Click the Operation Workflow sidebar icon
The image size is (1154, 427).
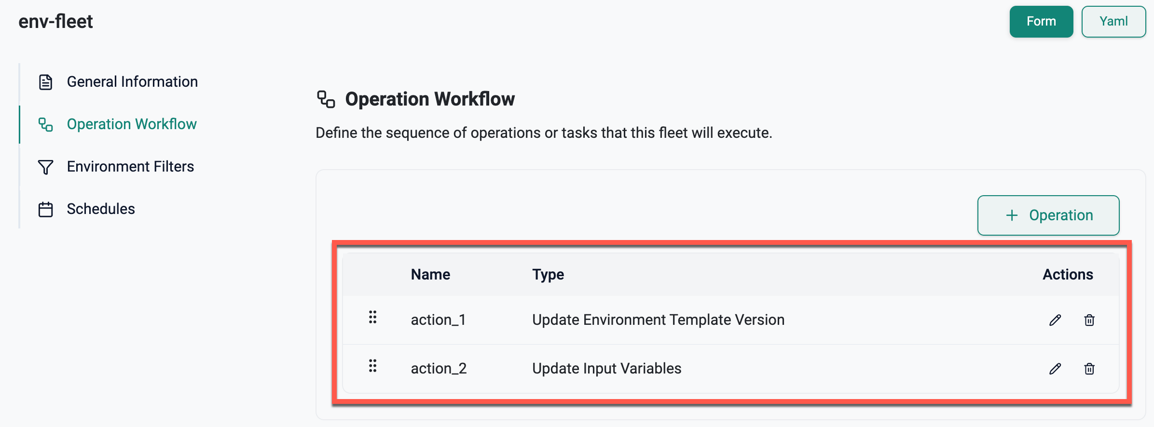(x=45, y=124)
